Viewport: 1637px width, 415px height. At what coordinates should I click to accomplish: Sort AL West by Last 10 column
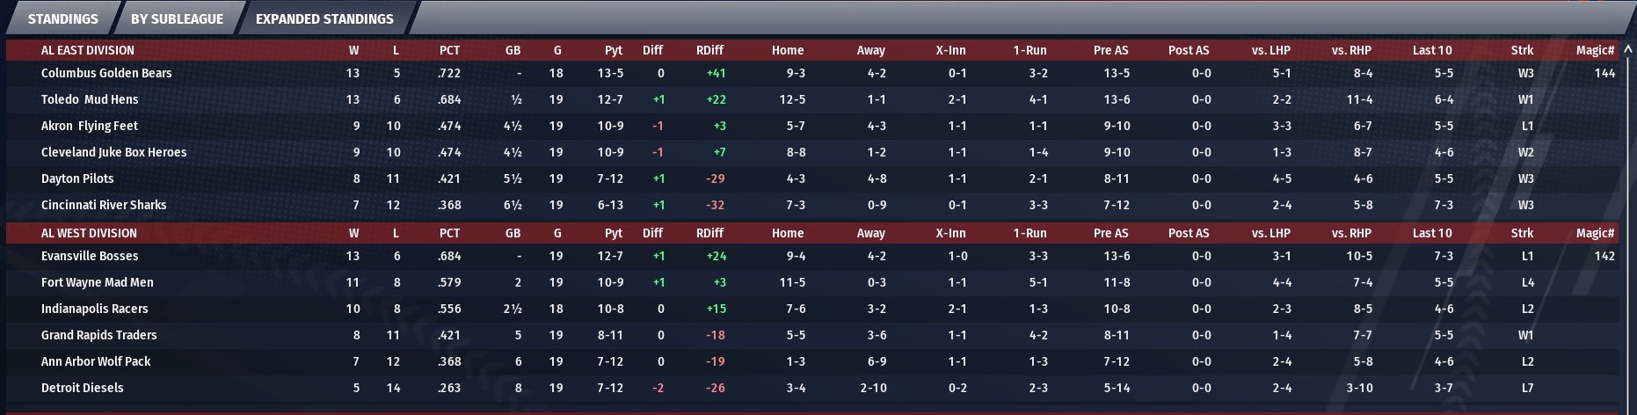coord(1432,233)
